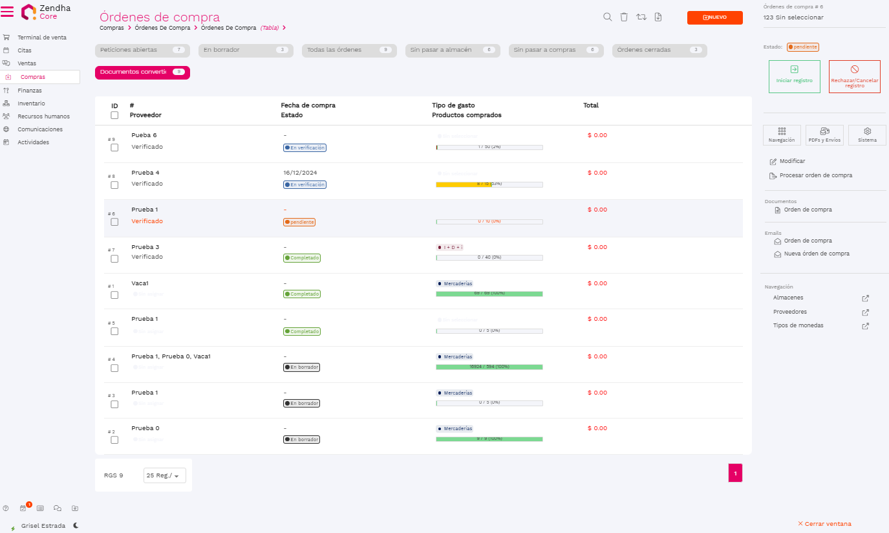Click the NUEVO button
The width and height of the screenshot is (889, 533).
[714, 17]
